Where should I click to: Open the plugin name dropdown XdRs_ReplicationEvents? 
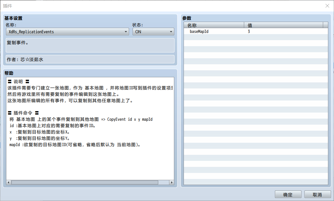click(67, 32)
